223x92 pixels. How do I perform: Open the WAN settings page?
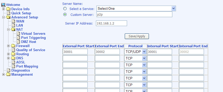[20, 21]
